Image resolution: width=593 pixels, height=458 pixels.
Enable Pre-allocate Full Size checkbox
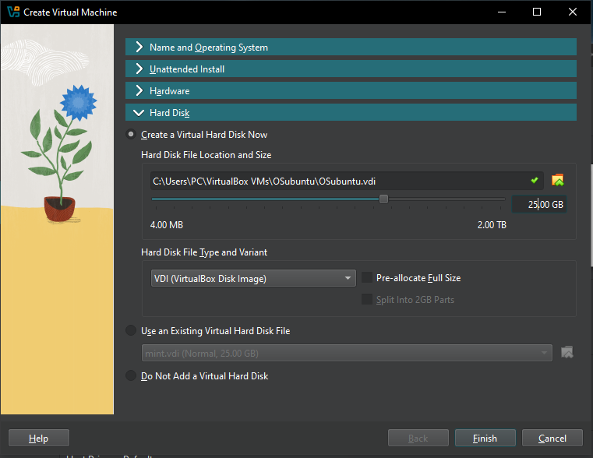(367, 278)
